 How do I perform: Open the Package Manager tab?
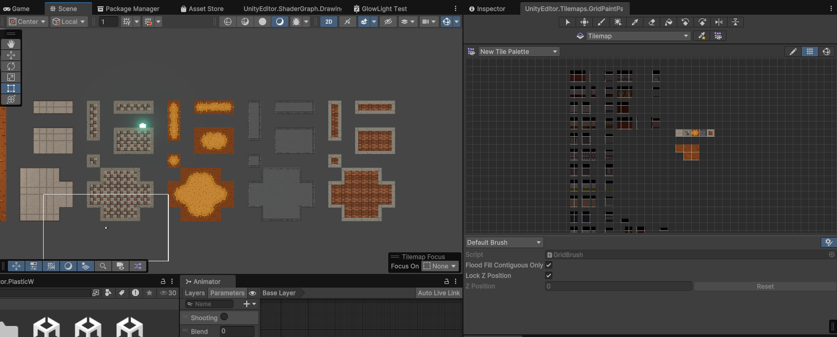pos(128,8)
